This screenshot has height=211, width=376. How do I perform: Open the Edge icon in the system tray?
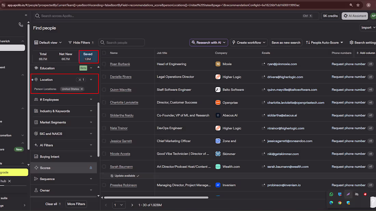pyautogui.click(x=331, y=203)
